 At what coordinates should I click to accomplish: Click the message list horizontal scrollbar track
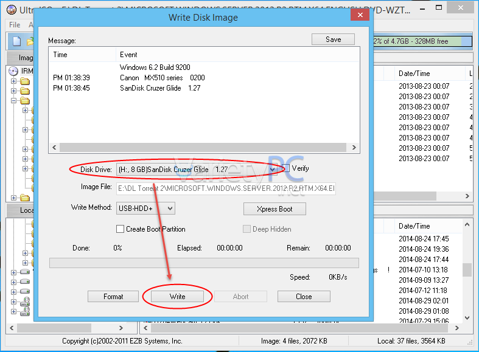pos(203,148)
